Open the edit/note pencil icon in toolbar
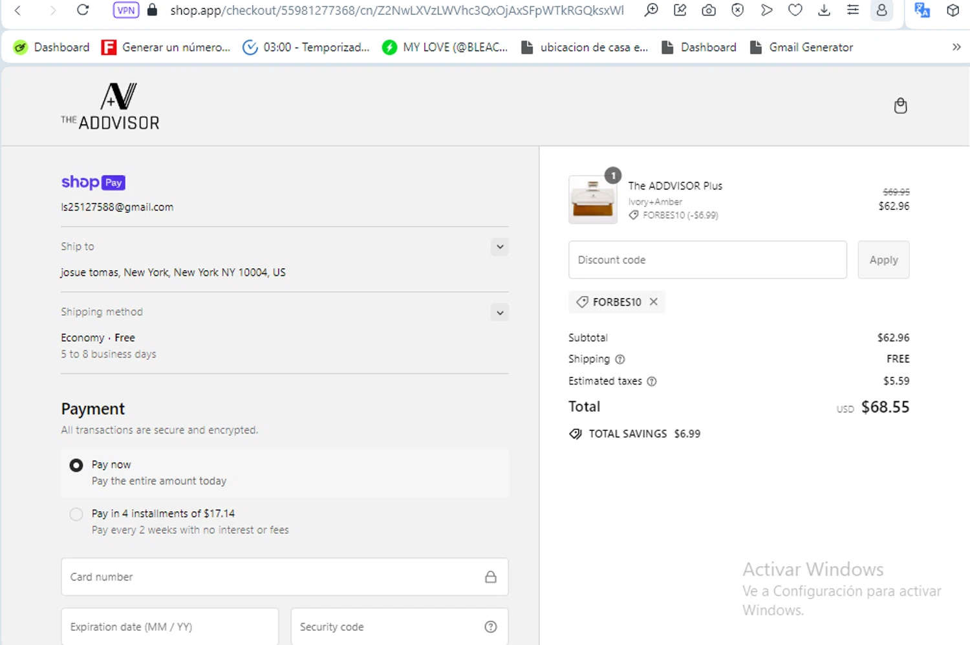This screenshot has width=970, height=645. (680, 10)
